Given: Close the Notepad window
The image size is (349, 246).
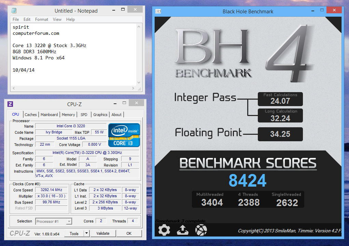Looking at the screenshot, I should 135,9.
